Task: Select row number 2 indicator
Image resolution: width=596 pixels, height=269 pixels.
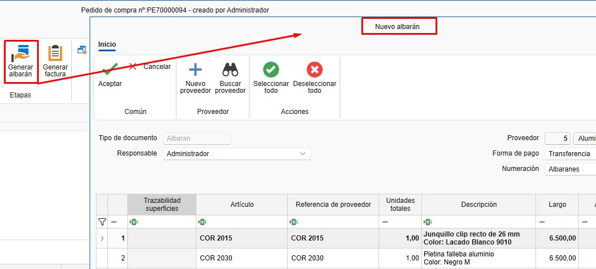Action: pos(118,258)
